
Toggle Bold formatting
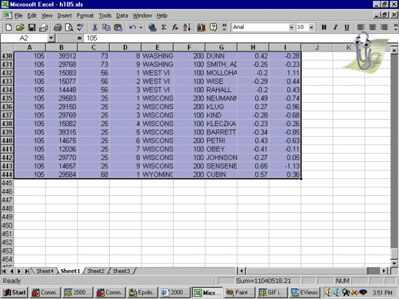(324, 27)
